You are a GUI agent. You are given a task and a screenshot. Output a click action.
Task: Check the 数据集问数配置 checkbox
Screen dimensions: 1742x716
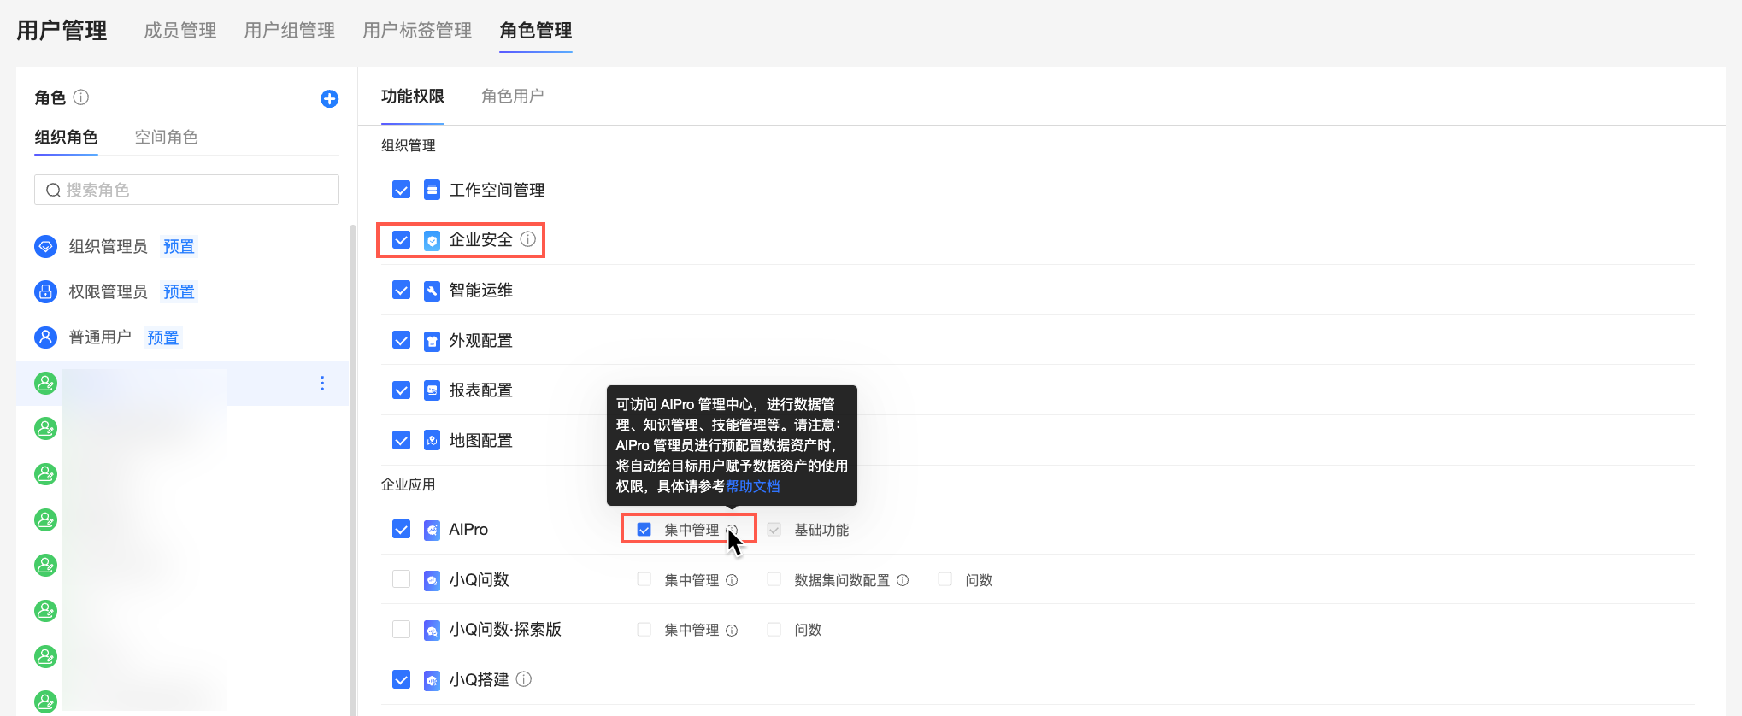point(774,579)
